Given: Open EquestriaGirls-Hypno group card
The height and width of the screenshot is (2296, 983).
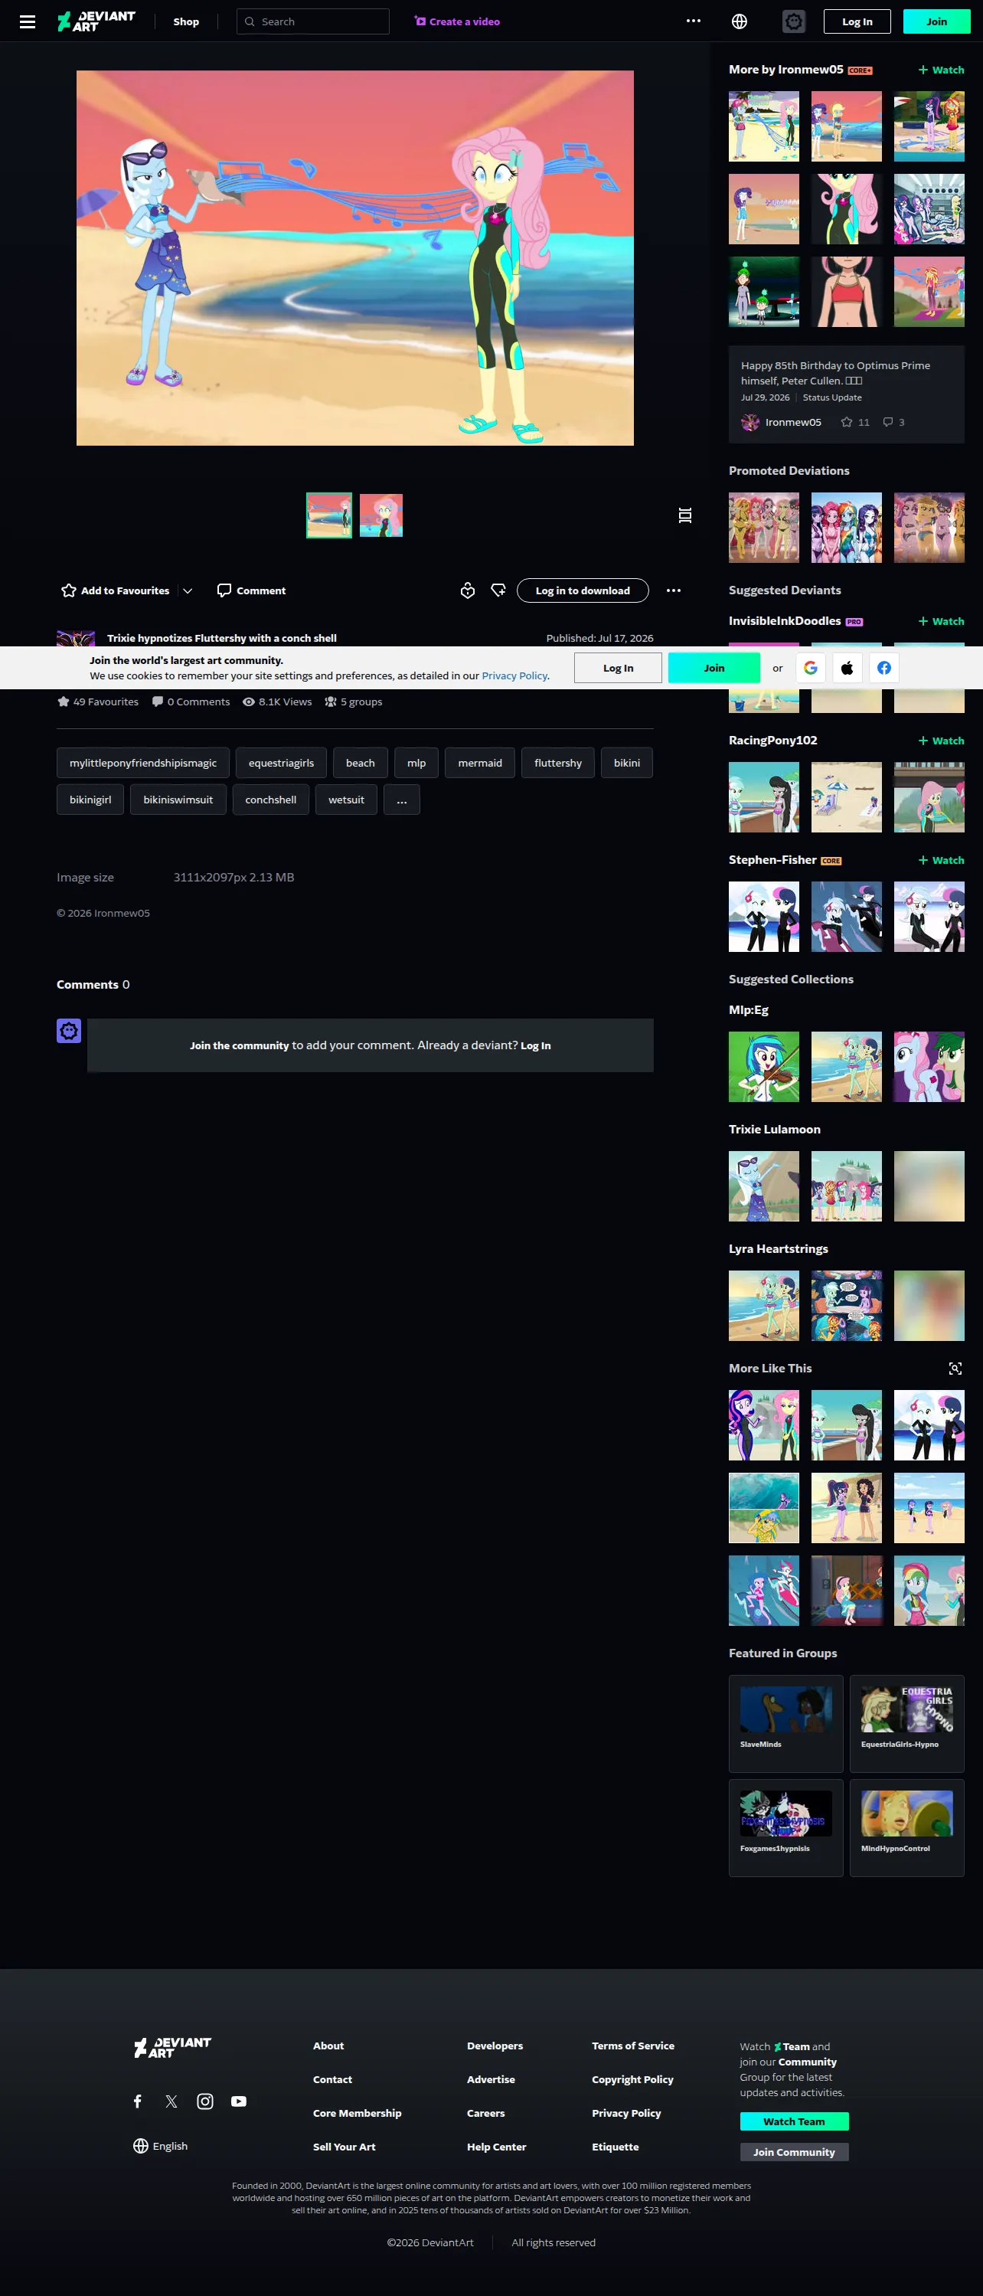Looking at the screenshot, I should tap(907, 1724).
